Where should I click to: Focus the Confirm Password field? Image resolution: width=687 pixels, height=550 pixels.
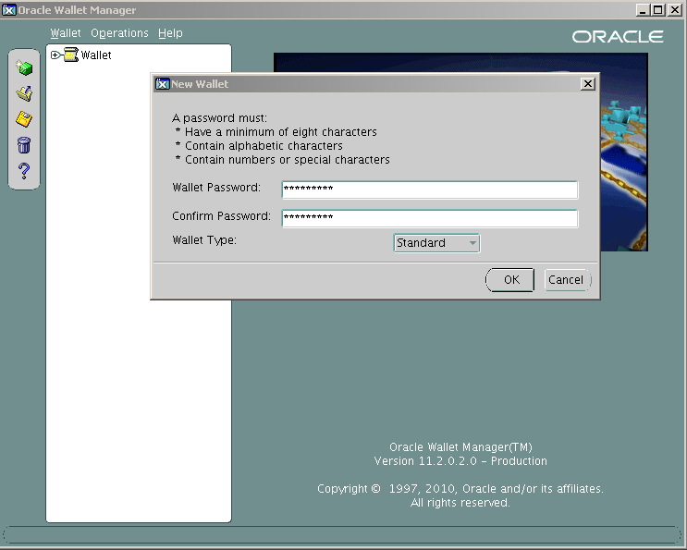pos(430,218)
